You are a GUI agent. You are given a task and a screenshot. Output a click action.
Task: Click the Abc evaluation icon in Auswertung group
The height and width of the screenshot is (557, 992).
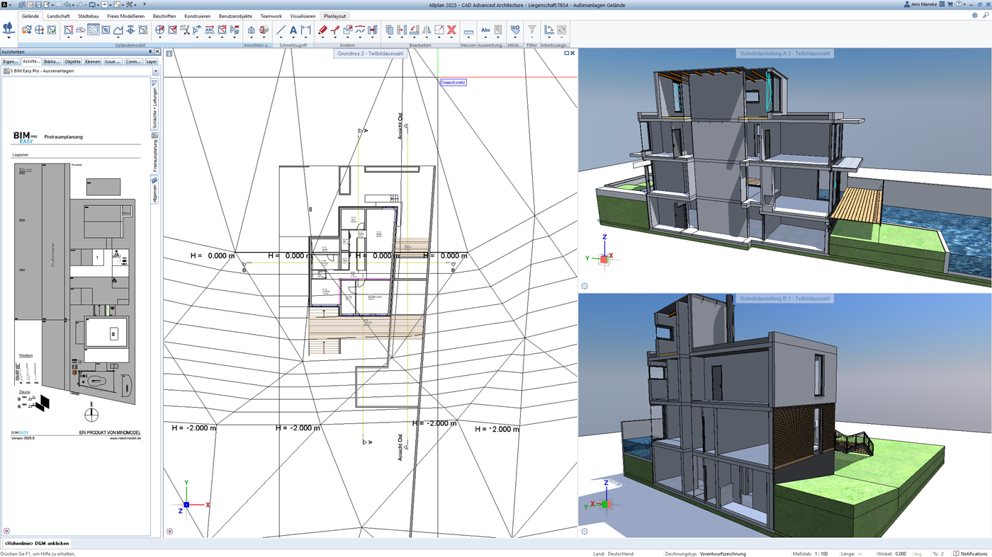[x=485, y=30]
